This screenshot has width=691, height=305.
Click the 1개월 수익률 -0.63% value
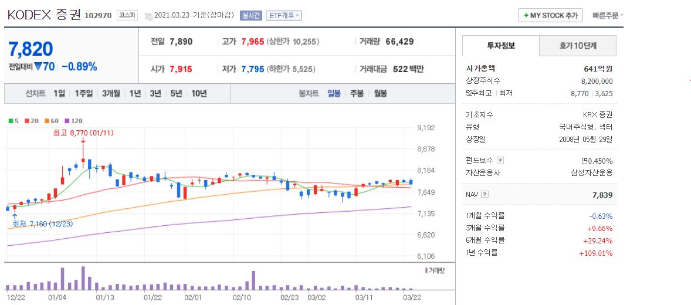(601, 216)
